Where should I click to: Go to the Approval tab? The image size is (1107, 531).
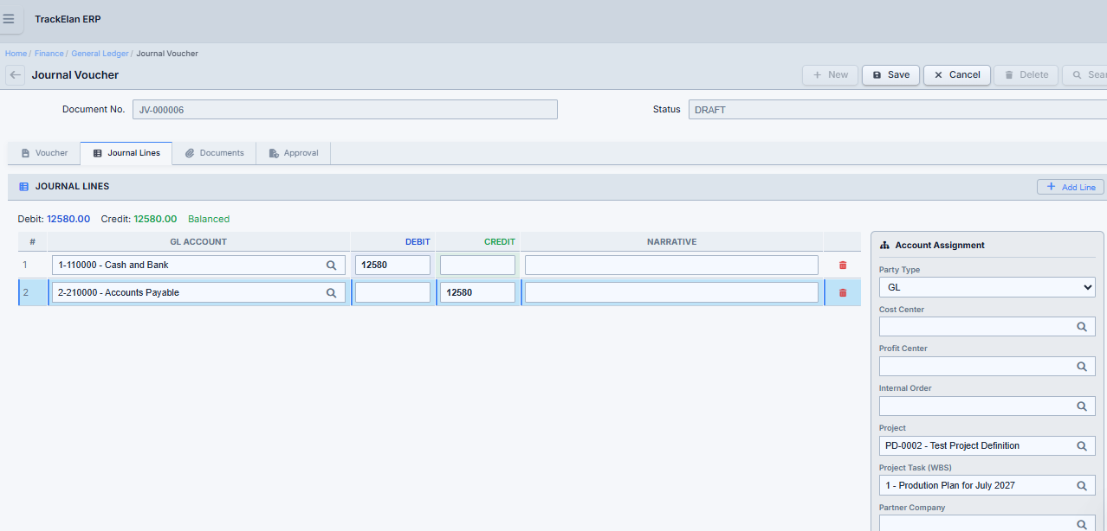[x=294, y=153]
